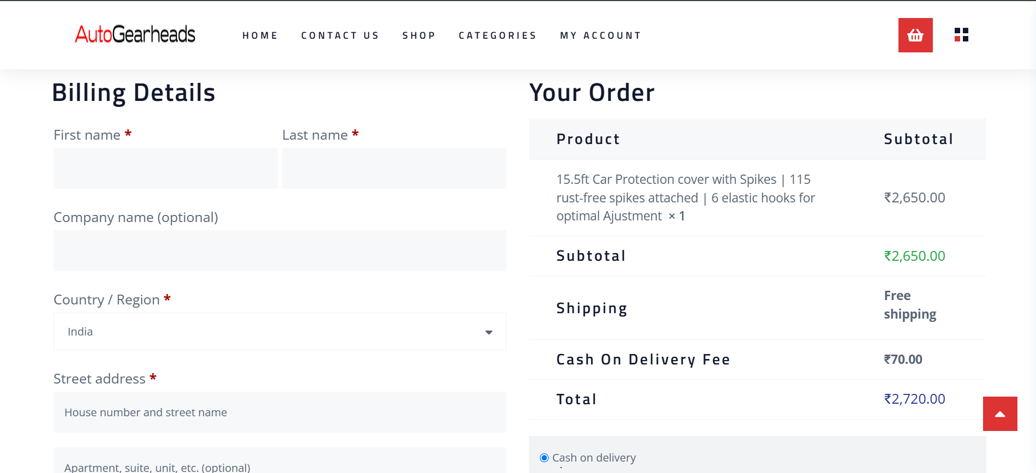Click the grid menu icon
The image size is (1036, 473).
961,35
